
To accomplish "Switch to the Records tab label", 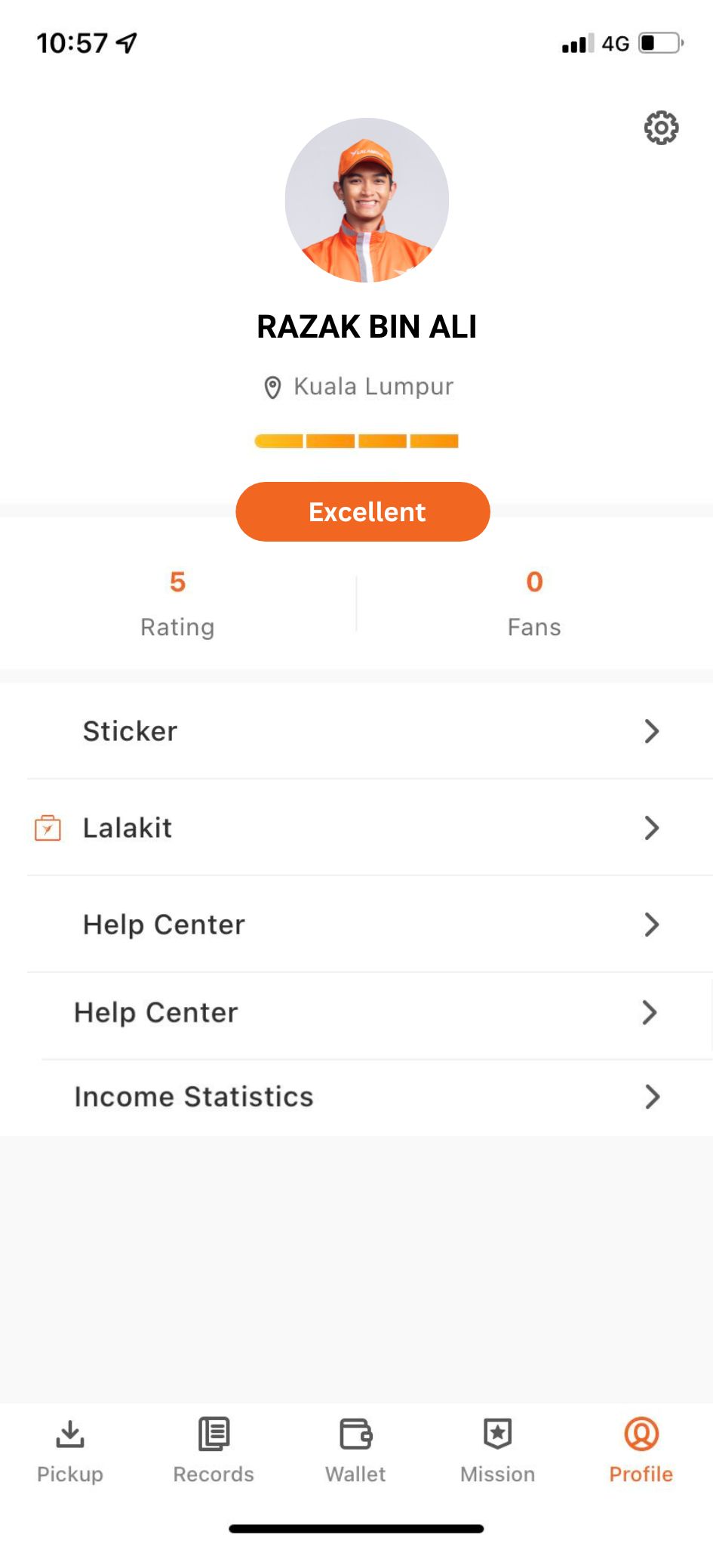I will (x=214, y=1474).
